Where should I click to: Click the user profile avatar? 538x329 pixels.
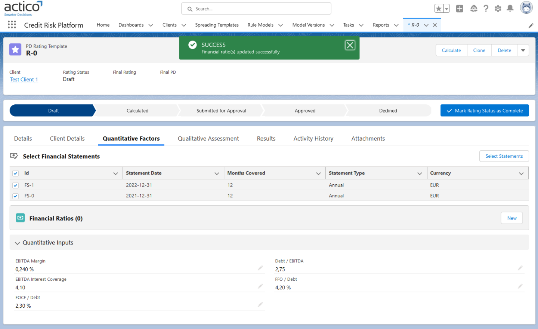tap(526, 7)
